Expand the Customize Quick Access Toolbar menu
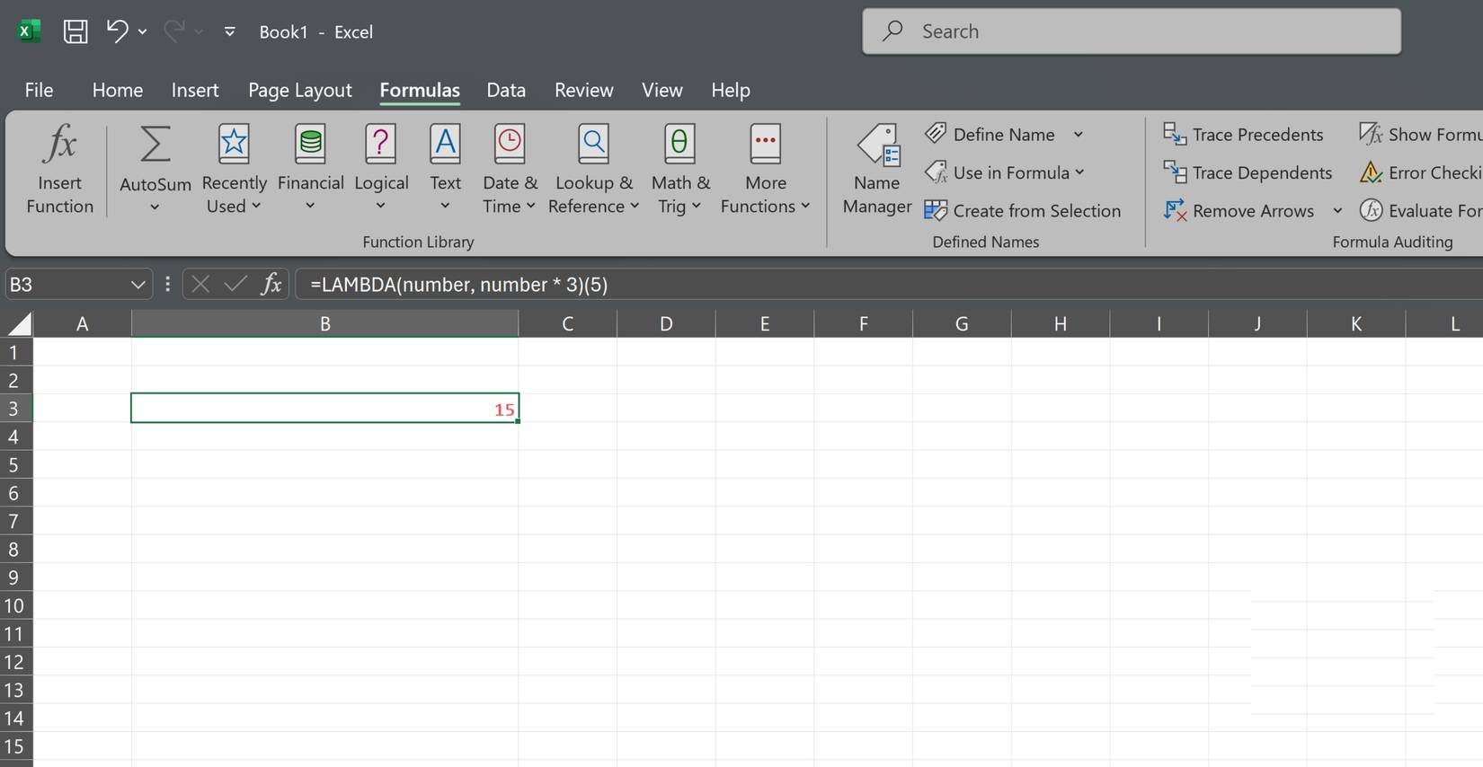This screenshot has height=767, width=1483. coord(230,31)
